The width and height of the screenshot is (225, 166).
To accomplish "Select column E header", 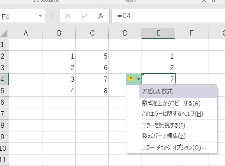I will point(158,33).
